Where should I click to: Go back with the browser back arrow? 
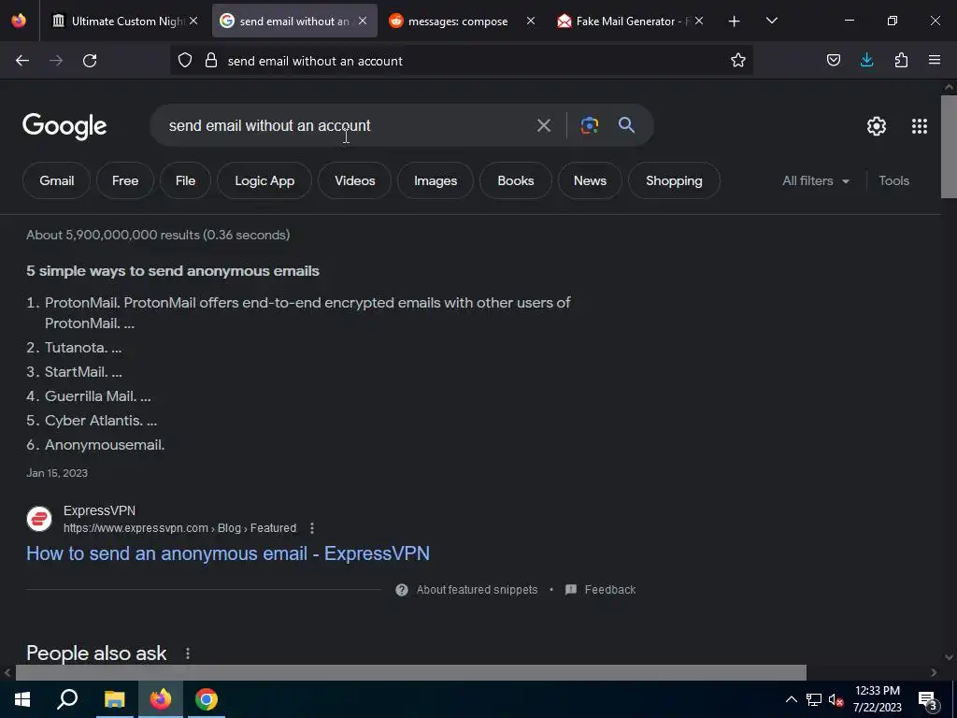point(22,61)
